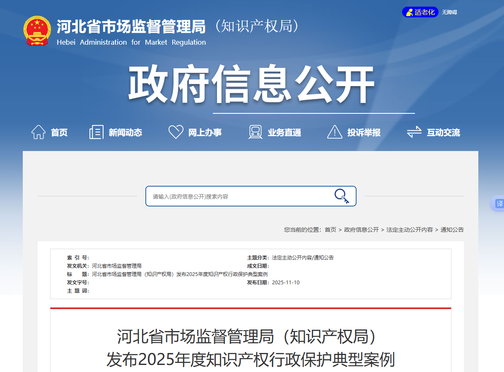The height and width of the screenshot is (372, 504).
Task: Open the 译 translation side tab
Action: click(x=499, y=204)
